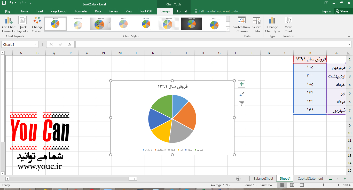The image size is (353, 190).
Task: Open Add Chart Element dropdown
Action: click(x=9, y=25)
